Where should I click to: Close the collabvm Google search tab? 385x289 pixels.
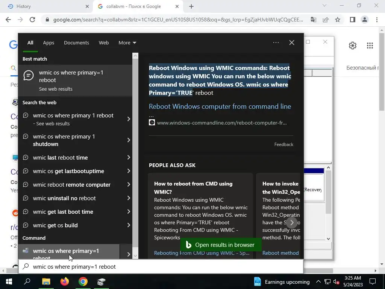click(177, 7)
